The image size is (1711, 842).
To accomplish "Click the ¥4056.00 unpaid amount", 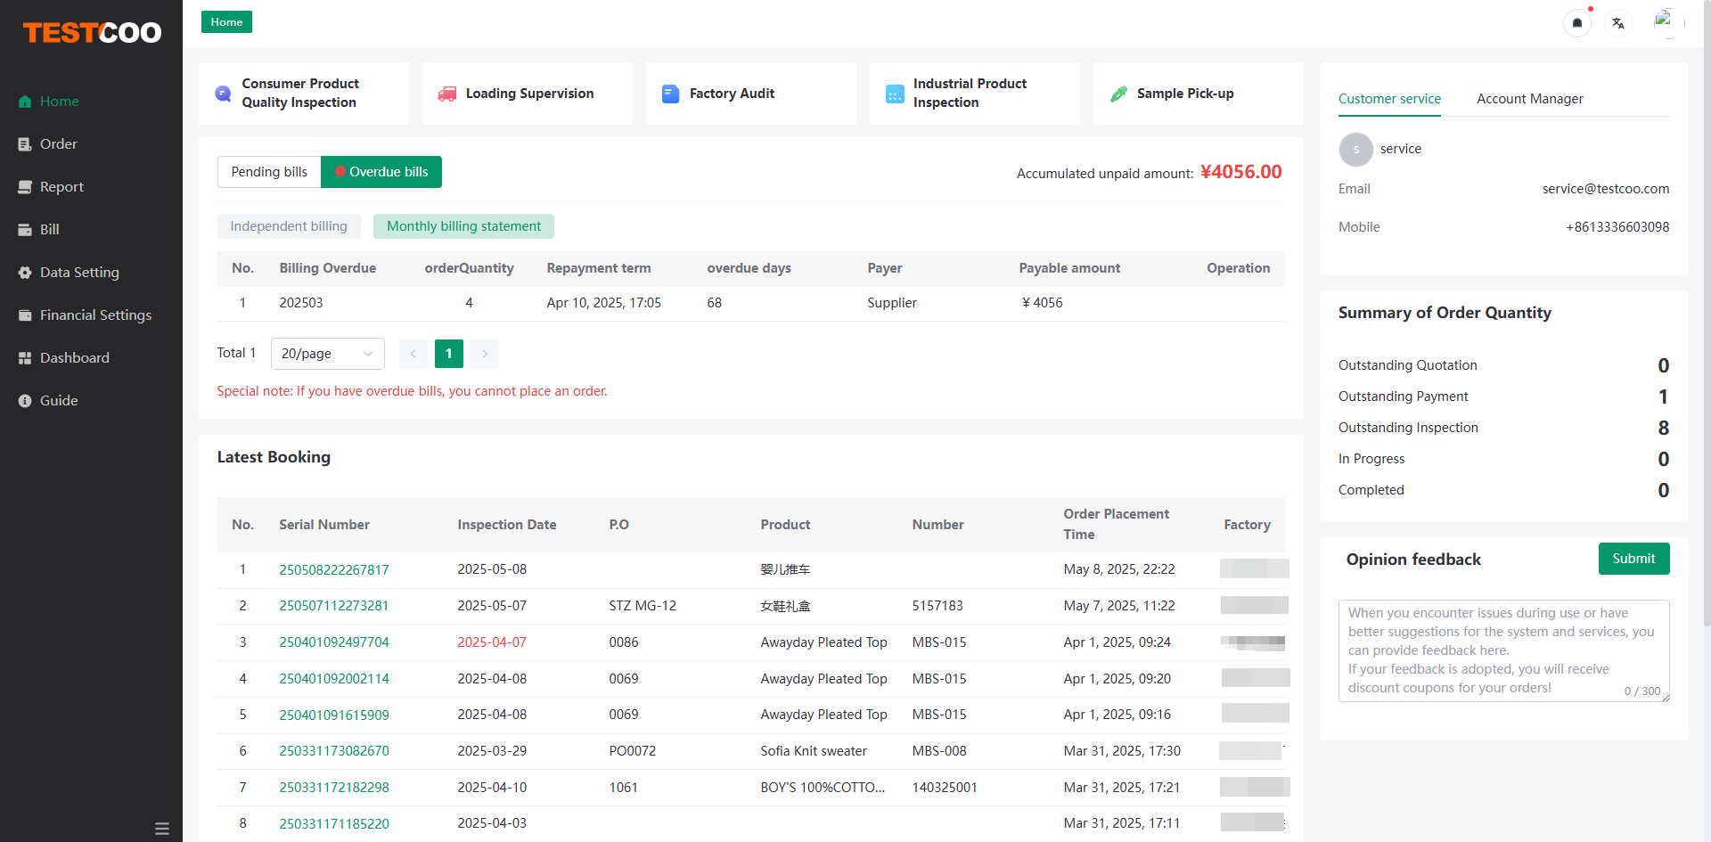I will 1240,172.
